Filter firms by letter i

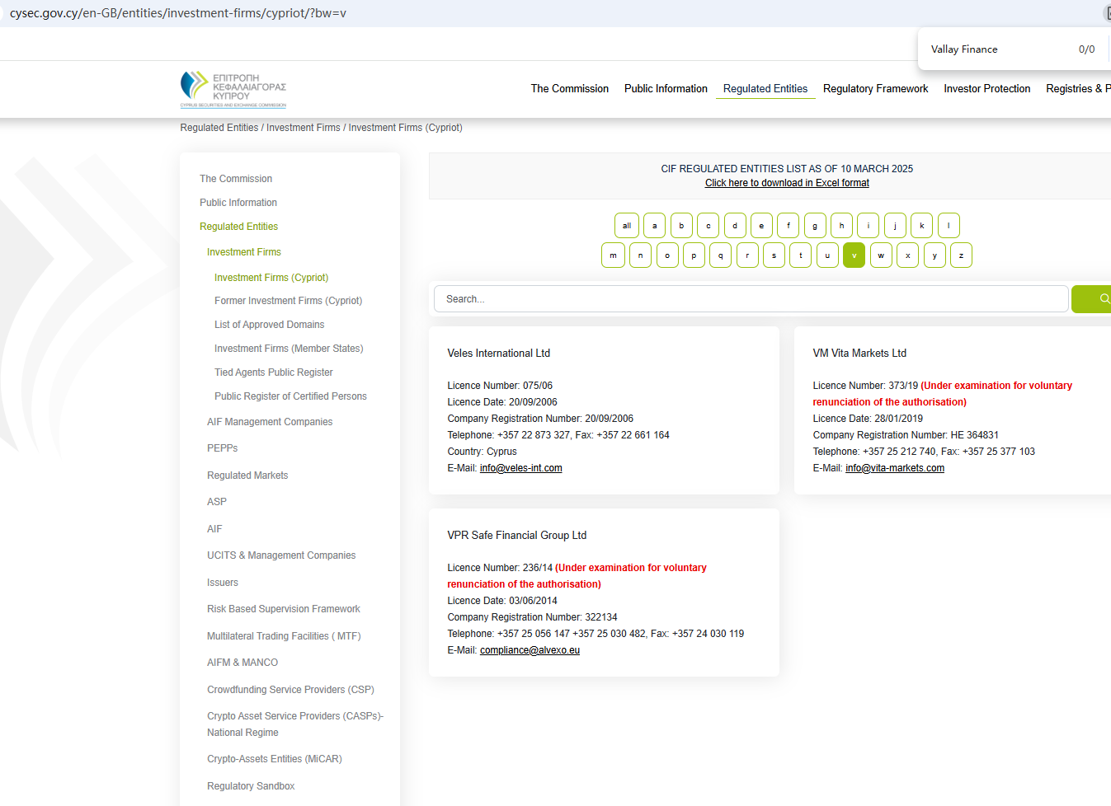pos(868,226)
